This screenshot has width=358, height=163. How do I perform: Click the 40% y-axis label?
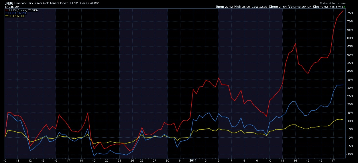(350, 71)
